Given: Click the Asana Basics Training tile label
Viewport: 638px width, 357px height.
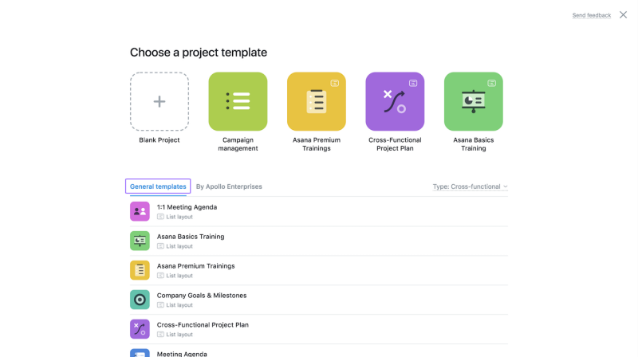Looking at the screenshot, I should (x=473, y=144).
